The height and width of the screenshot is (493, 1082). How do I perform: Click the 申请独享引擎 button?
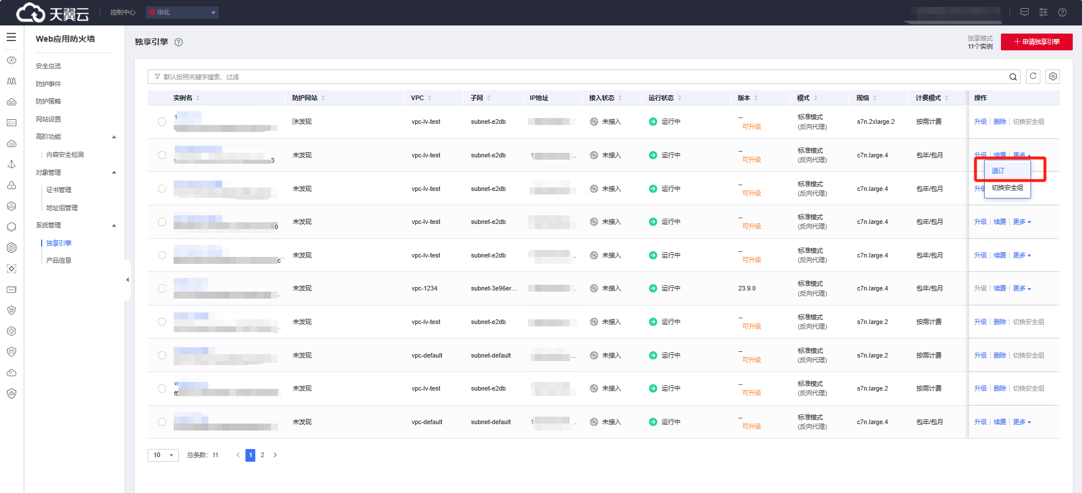point(1036,42)
